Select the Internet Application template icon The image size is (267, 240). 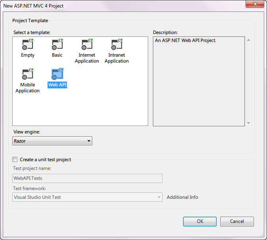[87, 44]
